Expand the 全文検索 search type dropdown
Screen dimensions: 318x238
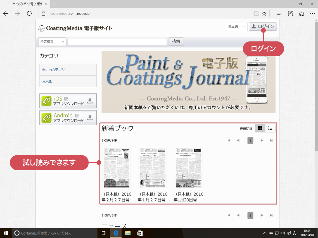coord(52,41)
